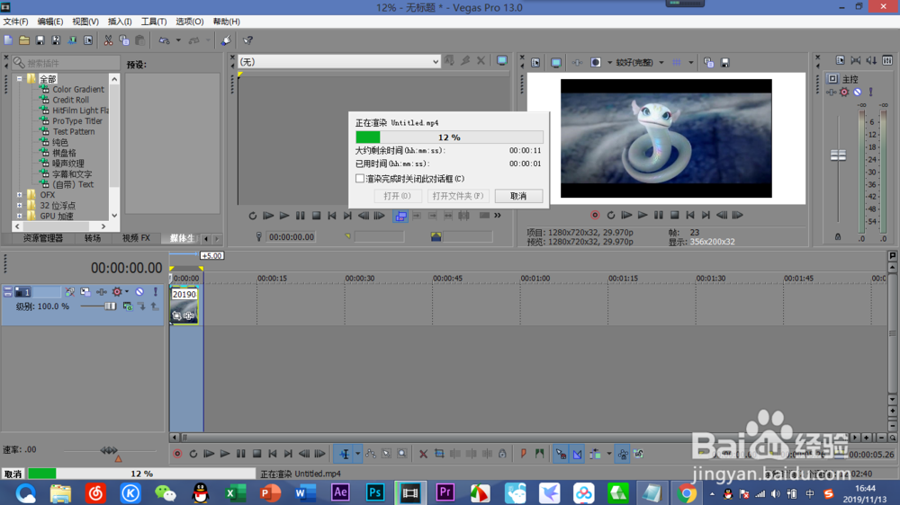Click the external monitor icon in preview toolbar
Screen dimensions: 900x505
(x=555, y=63)
